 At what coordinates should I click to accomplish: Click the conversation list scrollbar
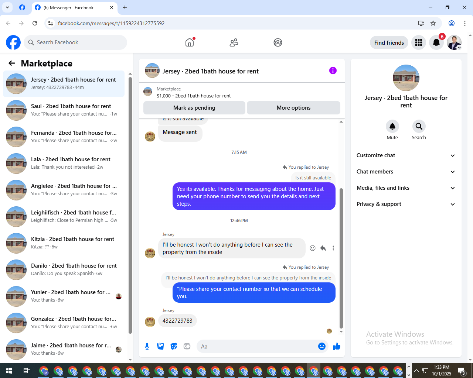pyautogui.click(x=130, y=205)
